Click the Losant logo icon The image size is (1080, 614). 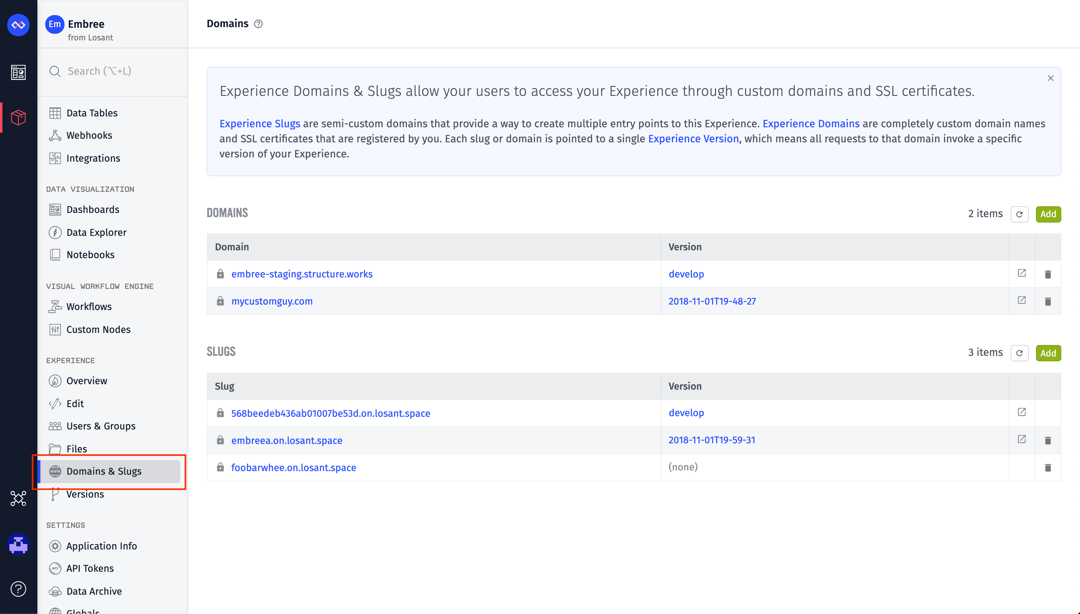click(18, 25)
